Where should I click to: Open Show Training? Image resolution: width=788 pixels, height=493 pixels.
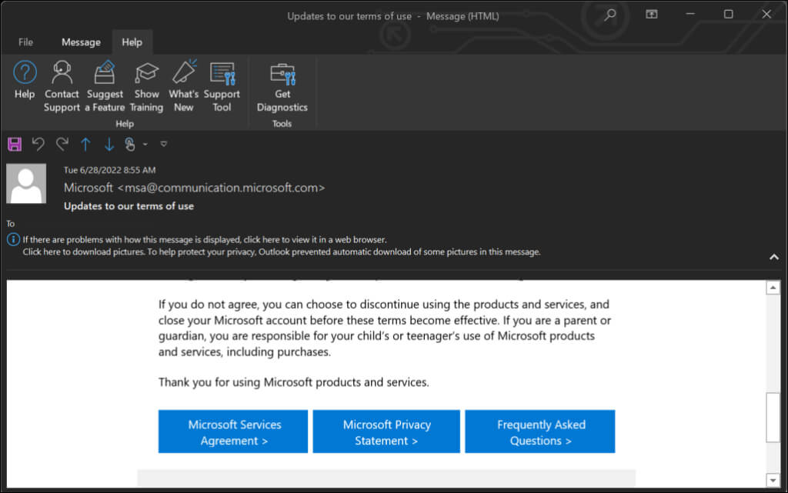[146, 86]
